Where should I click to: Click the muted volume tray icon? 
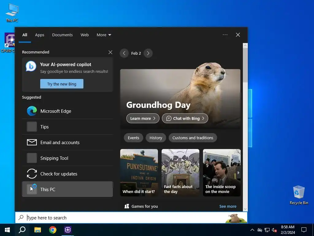pos(274,230)
